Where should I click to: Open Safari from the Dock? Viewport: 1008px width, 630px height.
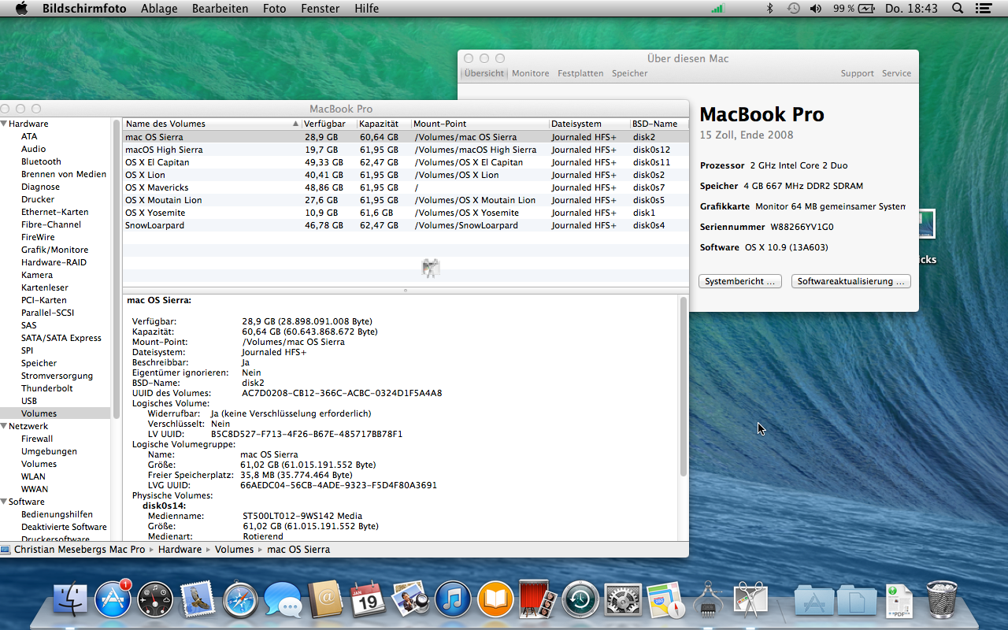pyautogui.click(x=240, y=600)
